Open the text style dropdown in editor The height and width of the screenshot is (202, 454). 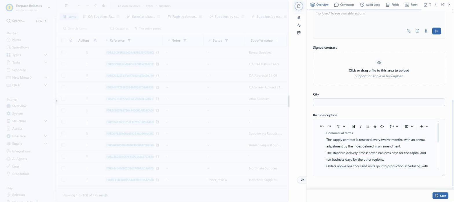tap(341, 126)
